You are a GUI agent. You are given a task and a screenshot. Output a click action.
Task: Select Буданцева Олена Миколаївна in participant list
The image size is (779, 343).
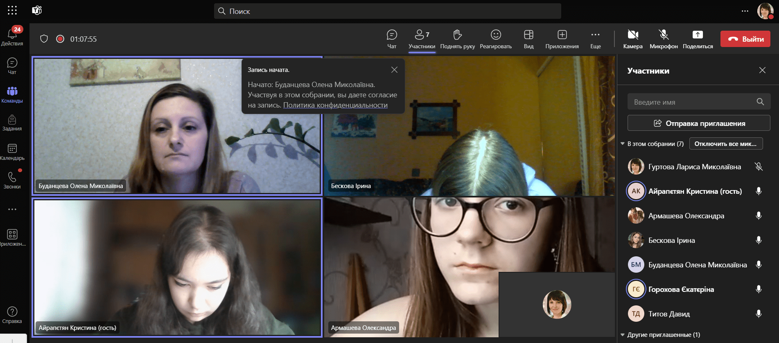tap(698, 265)
